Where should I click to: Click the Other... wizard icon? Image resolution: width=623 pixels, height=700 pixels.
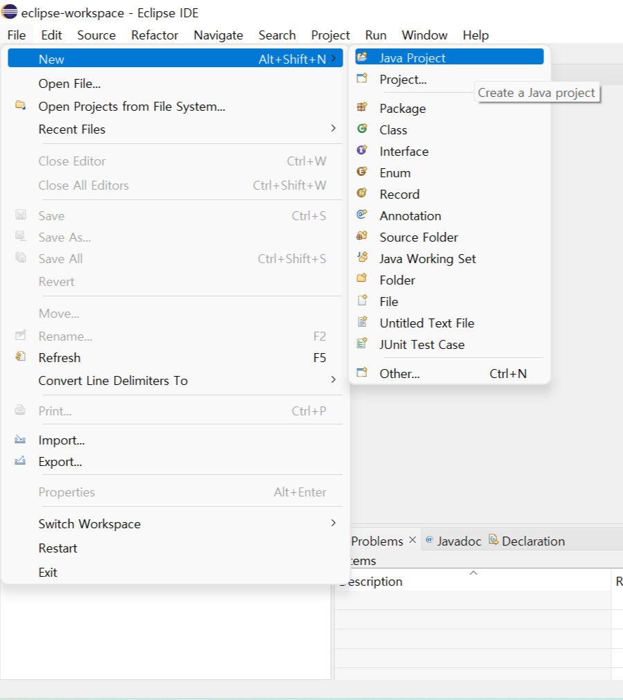pos(362,372)
